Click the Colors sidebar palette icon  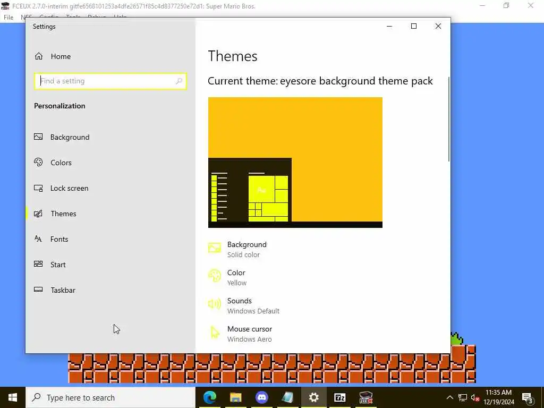tap(38, 162)
